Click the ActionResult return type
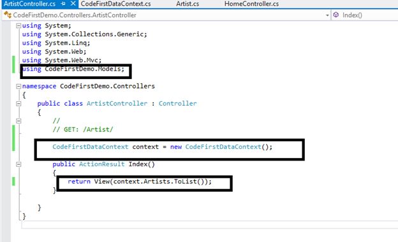Image resolution: width=398 pixels, height=242 pixels. click(x=102, y=164)
